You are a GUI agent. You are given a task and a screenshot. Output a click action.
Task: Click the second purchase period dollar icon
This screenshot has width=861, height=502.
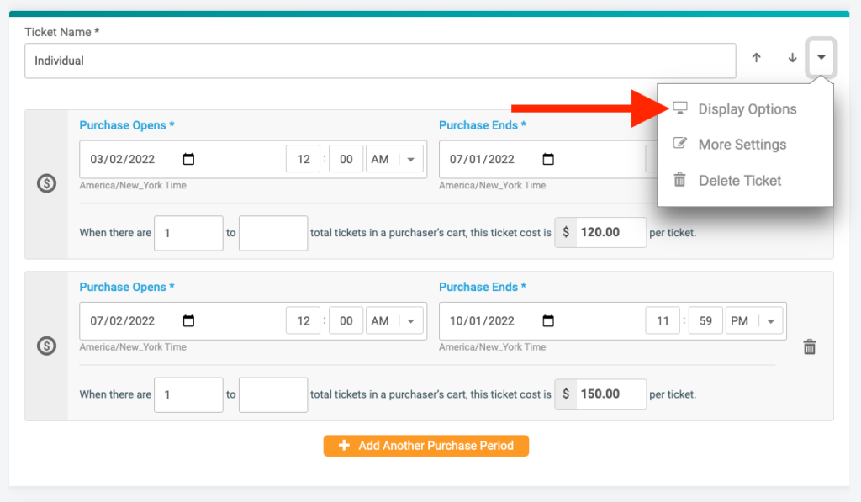[47, 346]
